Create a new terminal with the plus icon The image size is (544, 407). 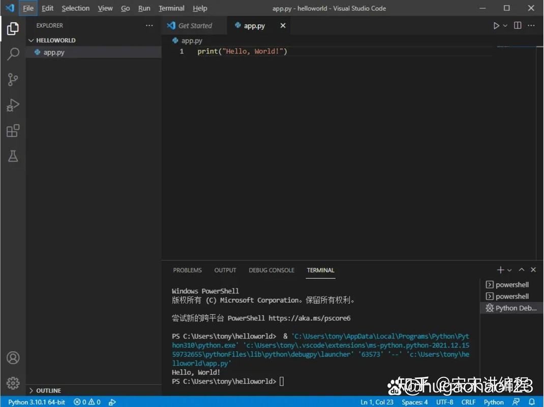tap(500, 270)
